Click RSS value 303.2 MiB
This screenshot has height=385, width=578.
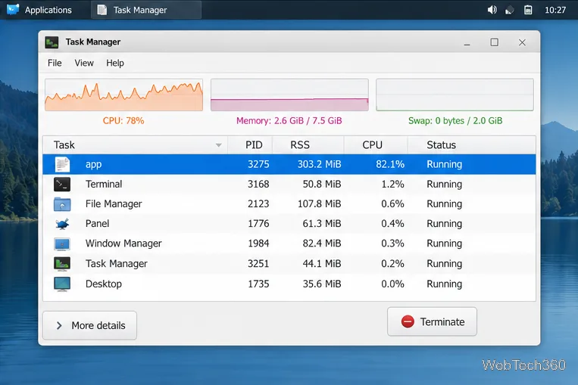319,164
